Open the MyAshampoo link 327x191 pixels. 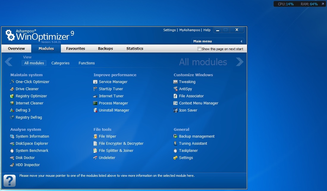(x=190, y=30)
